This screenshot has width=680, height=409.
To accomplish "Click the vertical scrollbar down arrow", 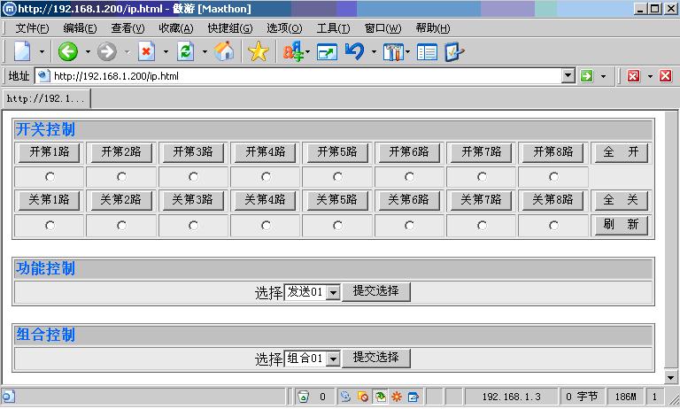I will [x=671, y=377].
